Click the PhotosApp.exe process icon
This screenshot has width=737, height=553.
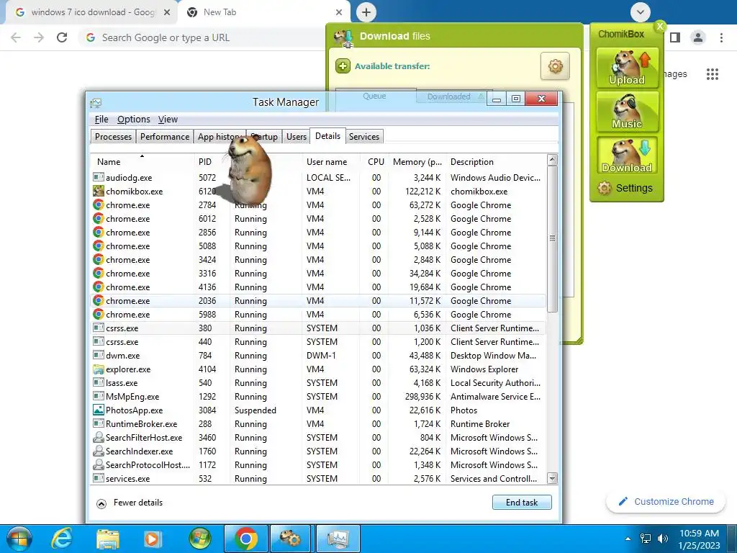98,410
